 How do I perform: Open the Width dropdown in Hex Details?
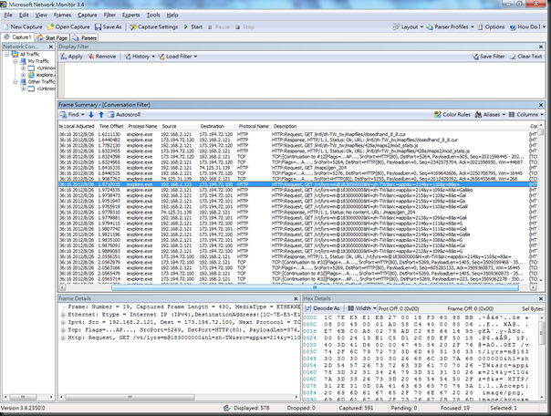click(x=362, y=308)
